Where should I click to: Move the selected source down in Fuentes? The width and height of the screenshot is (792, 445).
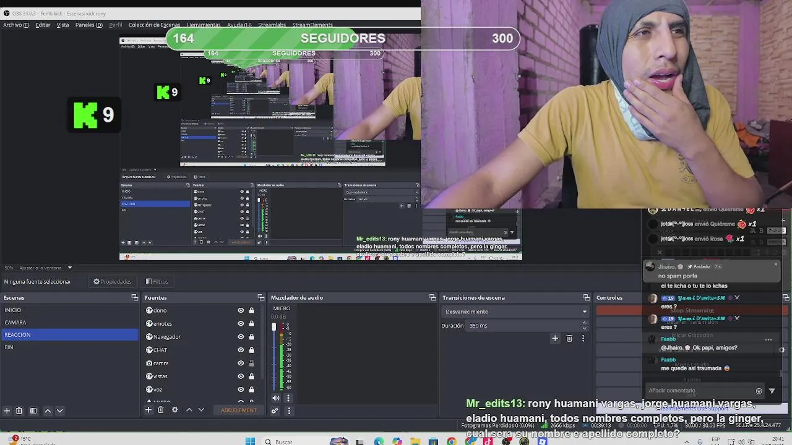tap(201, 410)
